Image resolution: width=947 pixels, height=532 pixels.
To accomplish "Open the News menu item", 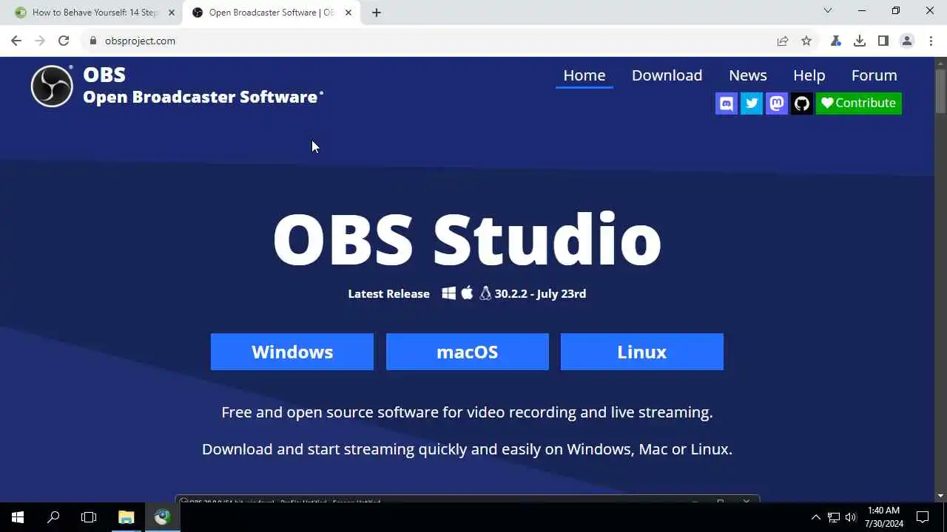I will [x=748, y=75].
